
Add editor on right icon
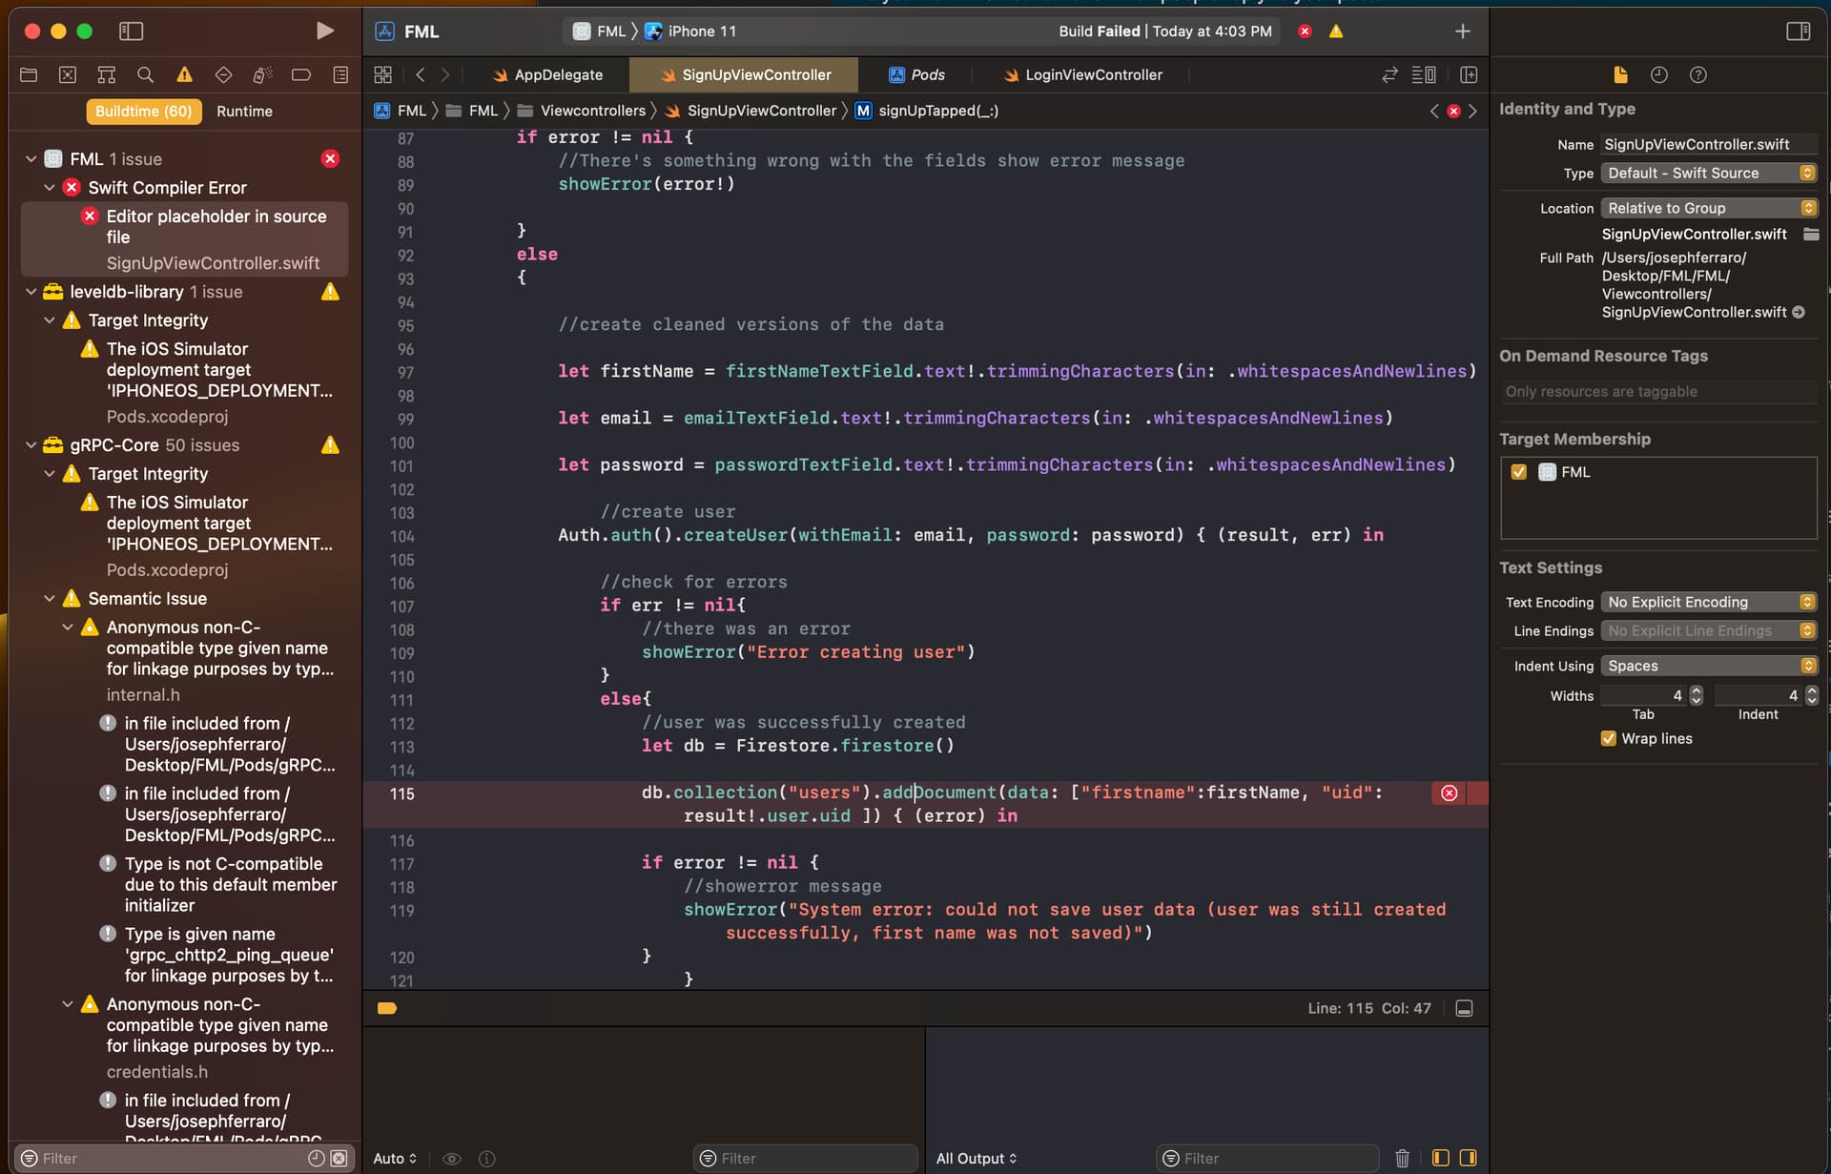pyautogui.click(x=1469, y=74)
